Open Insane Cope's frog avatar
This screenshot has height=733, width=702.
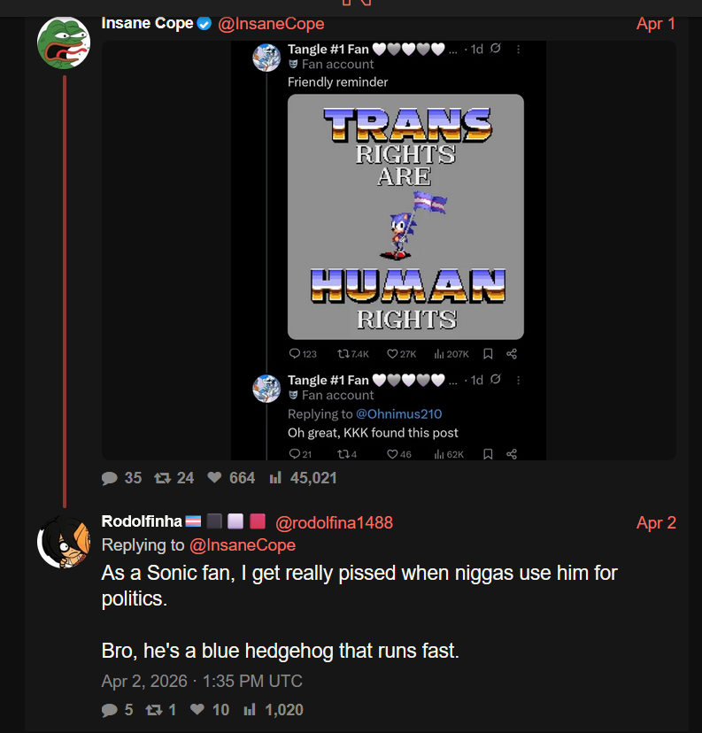[x=64, y=42]
